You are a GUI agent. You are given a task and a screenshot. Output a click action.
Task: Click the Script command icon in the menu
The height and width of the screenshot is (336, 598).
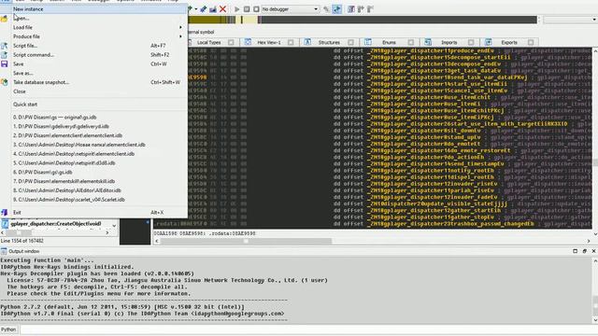tap(4, 55)
